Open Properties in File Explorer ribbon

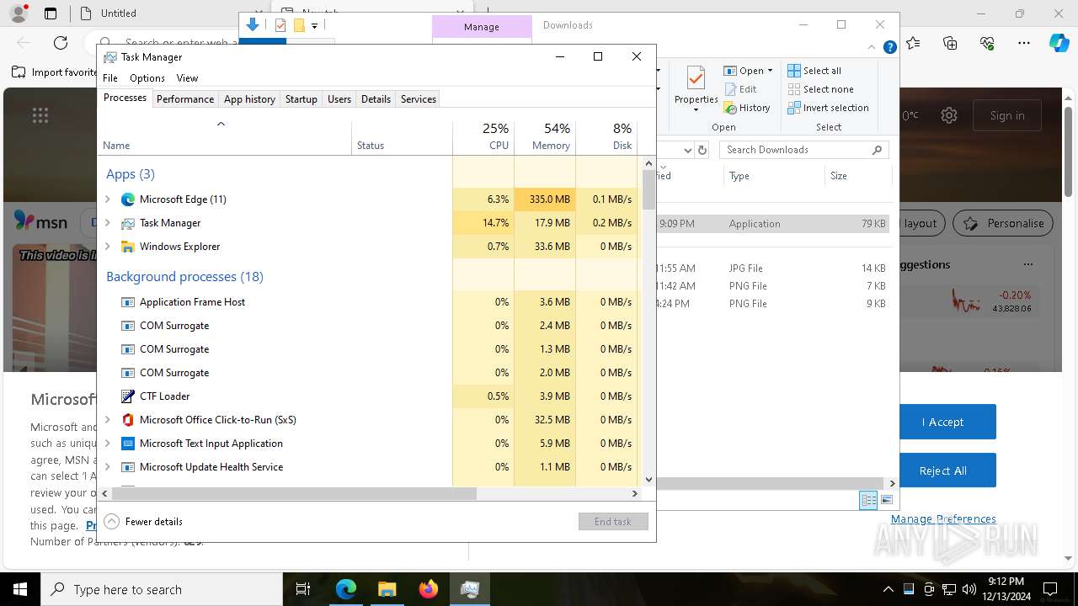click(696, 88)
